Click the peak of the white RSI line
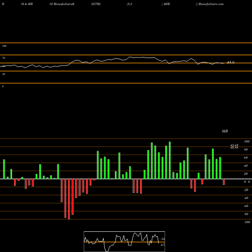 pos(130,57)
